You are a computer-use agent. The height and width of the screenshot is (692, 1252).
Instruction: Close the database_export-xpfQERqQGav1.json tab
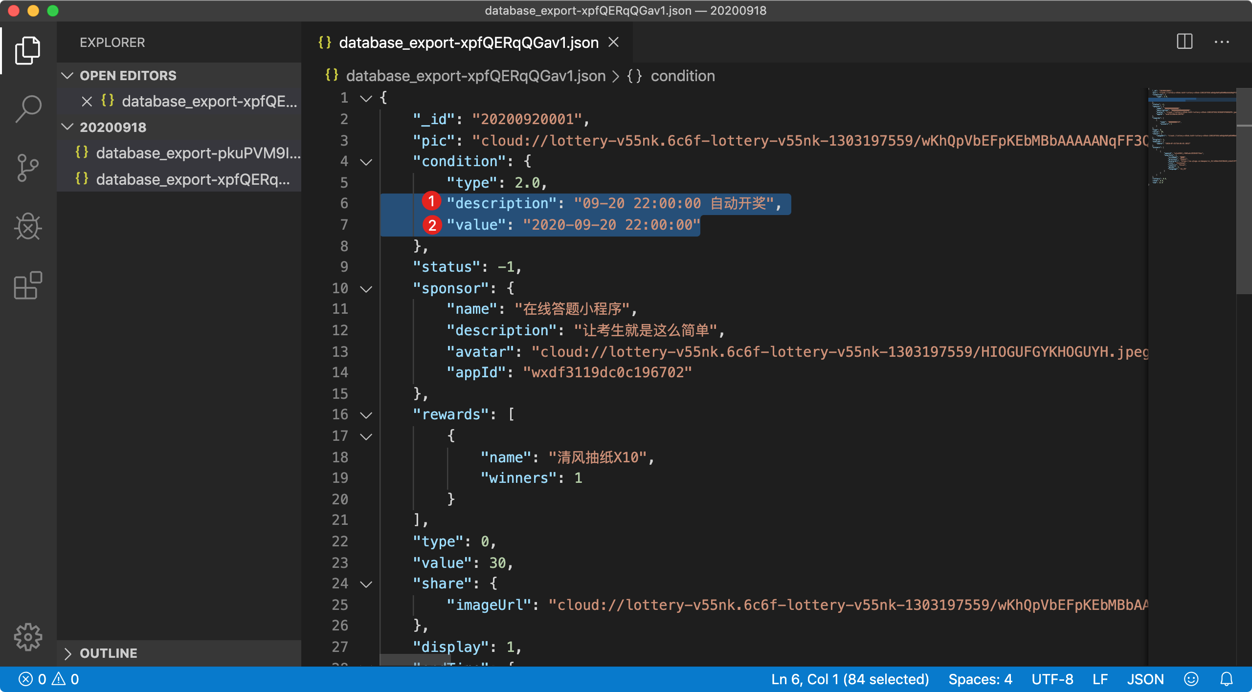tap(614, 43)
